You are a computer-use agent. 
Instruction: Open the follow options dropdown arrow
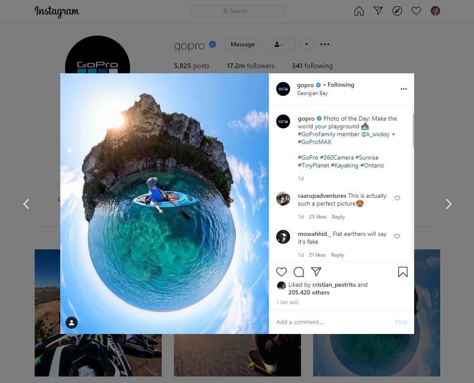[x=307, y=44]
